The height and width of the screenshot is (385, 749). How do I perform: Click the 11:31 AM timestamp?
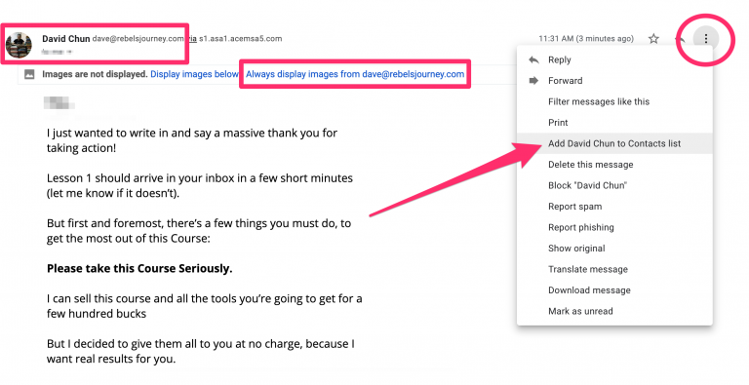[x=586, y=39]
